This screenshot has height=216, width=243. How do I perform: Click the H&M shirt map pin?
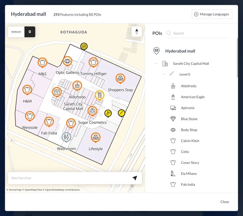pyautogui.click(x=27, y=90)
